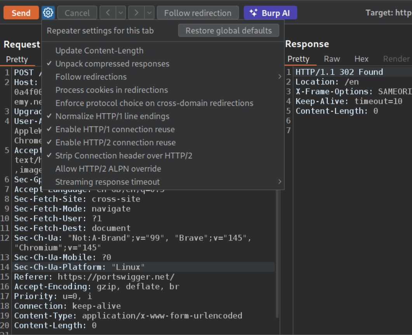Click the Burp AI button
This screenshot has width=412, height=335.
[x=270, y=13]
